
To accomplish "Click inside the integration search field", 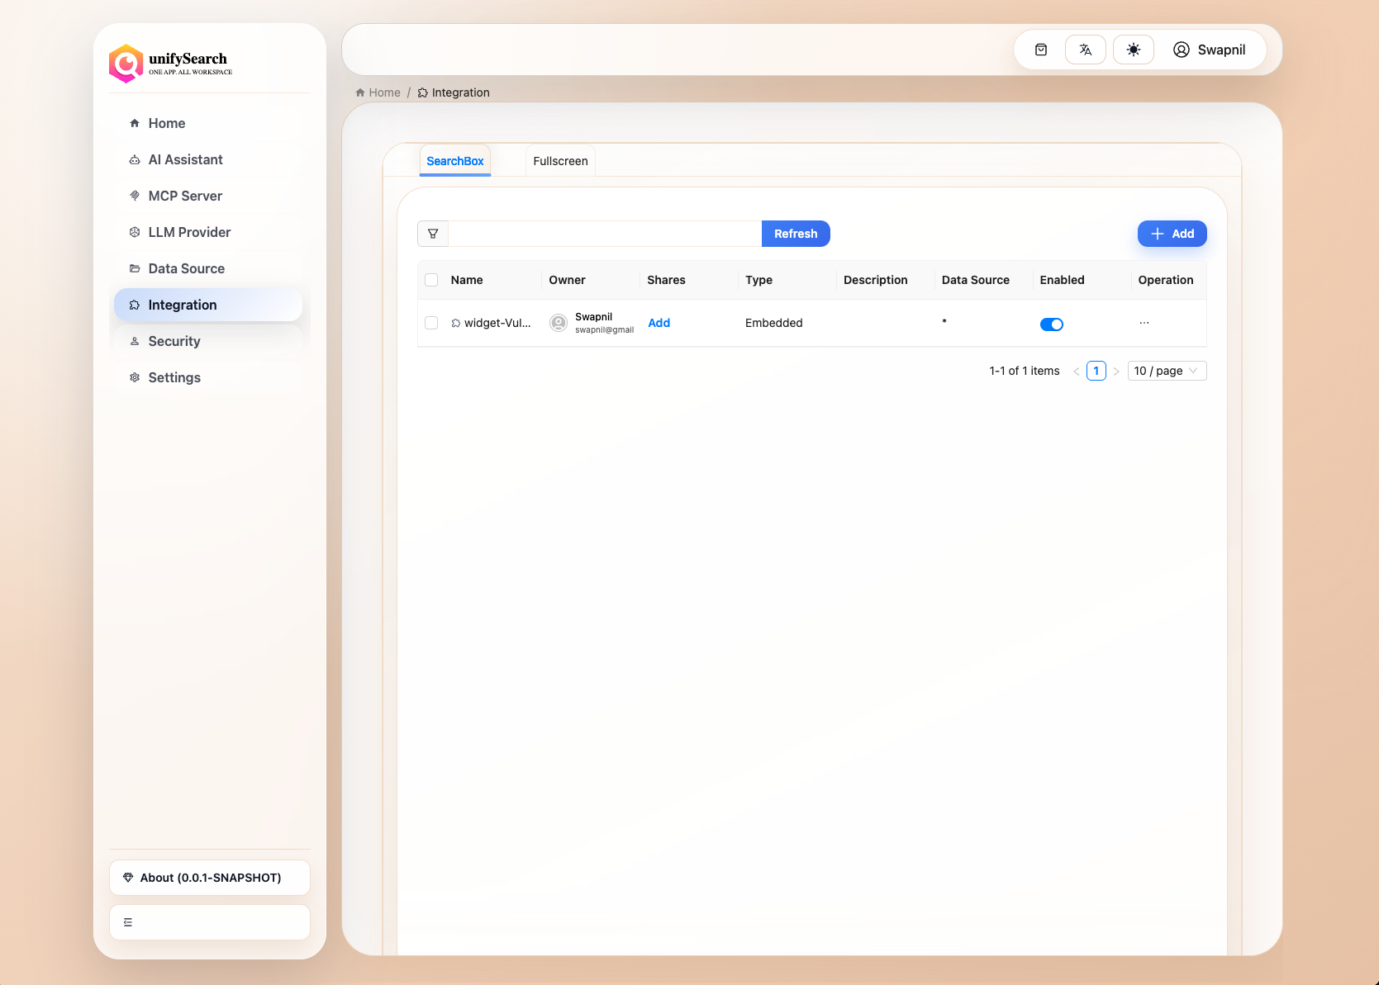I will [x=603, y=234].
